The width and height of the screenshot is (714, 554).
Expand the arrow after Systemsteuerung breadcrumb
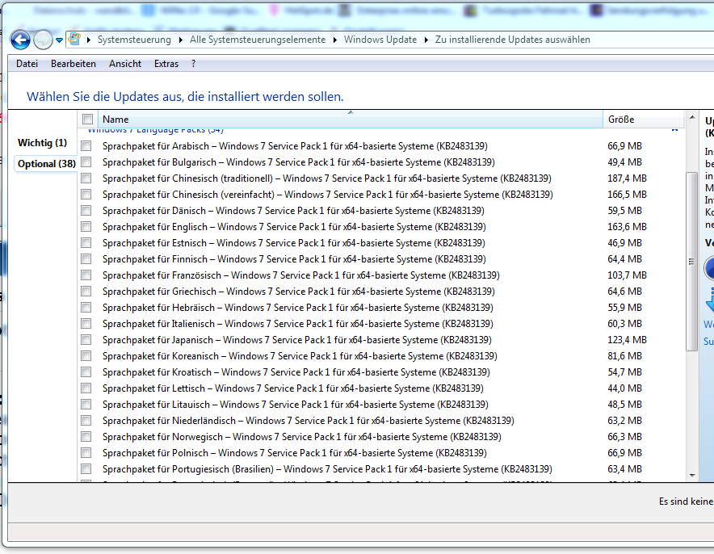(x=181, y=40)
